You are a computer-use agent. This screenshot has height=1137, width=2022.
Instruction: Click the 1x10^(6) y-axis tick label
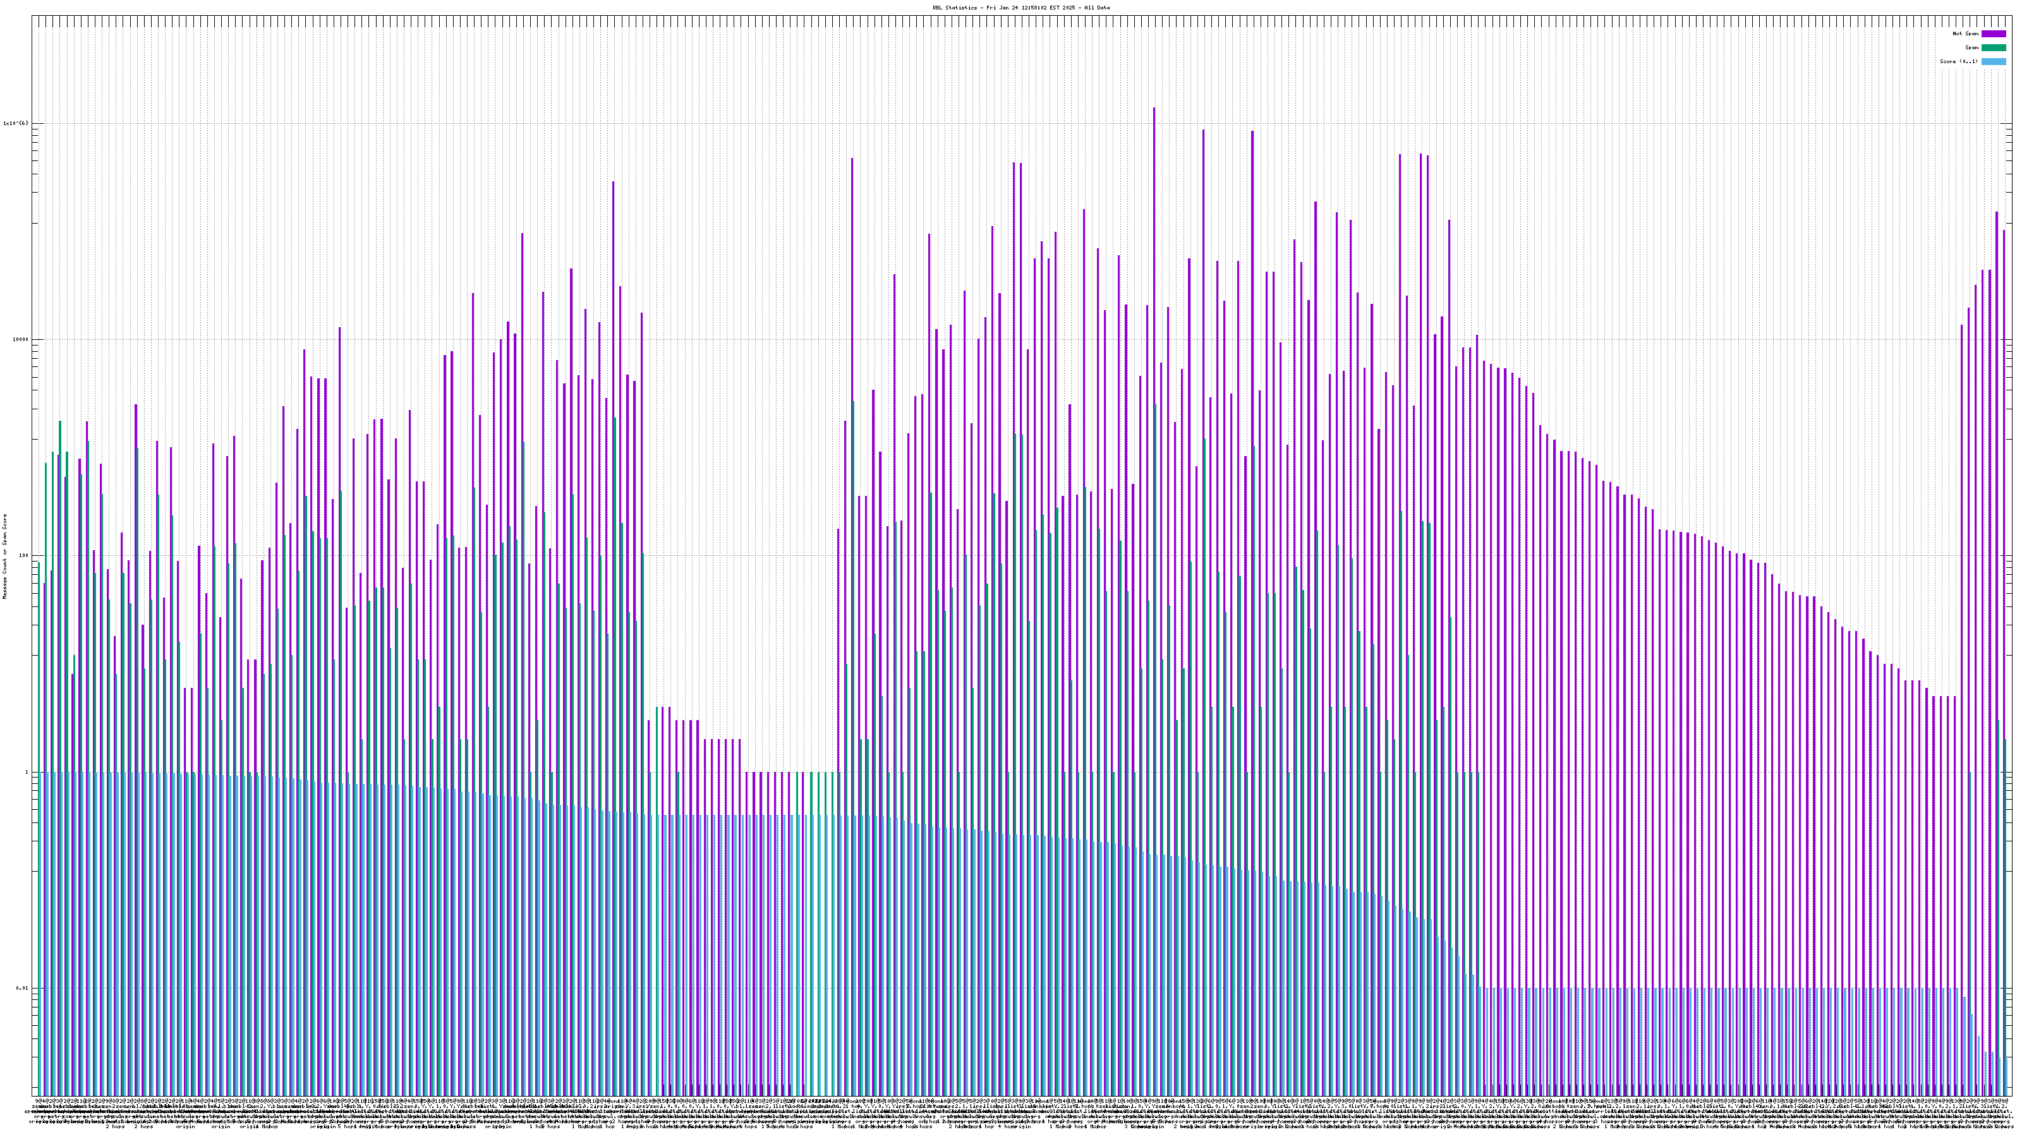click(16, 123)
